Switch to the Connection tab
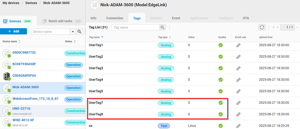Screen dimensions: 300x129 114,18
